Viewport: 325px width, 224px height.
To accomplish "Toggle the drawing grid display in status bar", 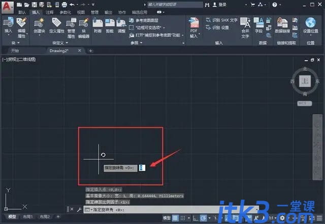I will [175, 218].
